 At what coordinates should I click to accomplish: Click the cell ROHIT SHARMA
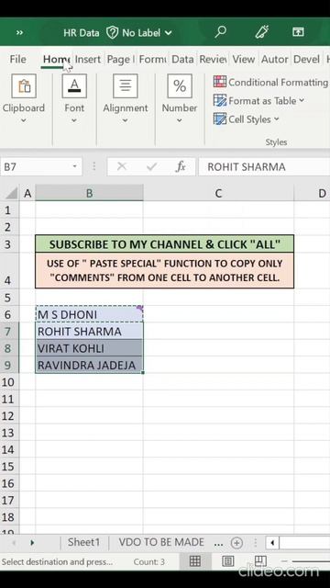(90, 331)
